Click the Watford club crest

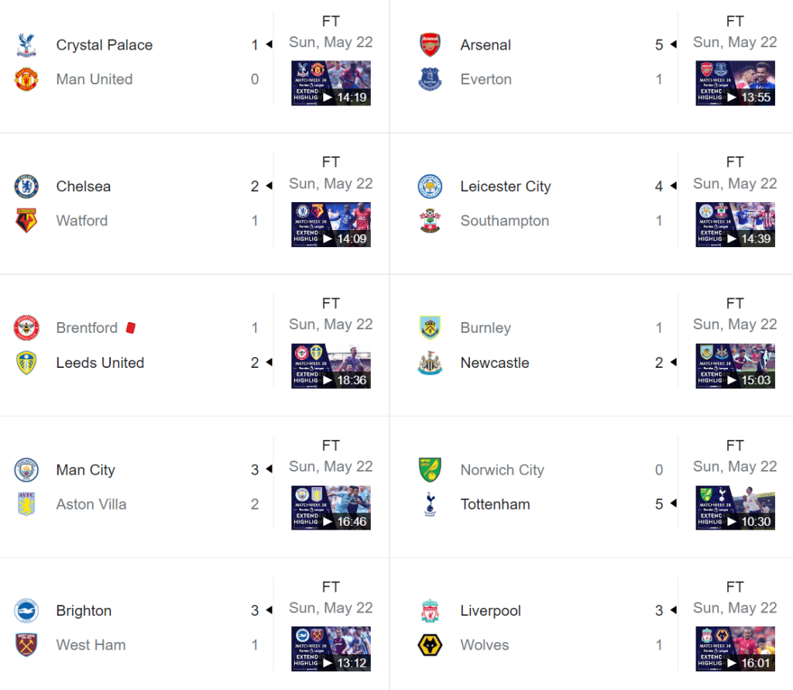[x=27, y=221]
